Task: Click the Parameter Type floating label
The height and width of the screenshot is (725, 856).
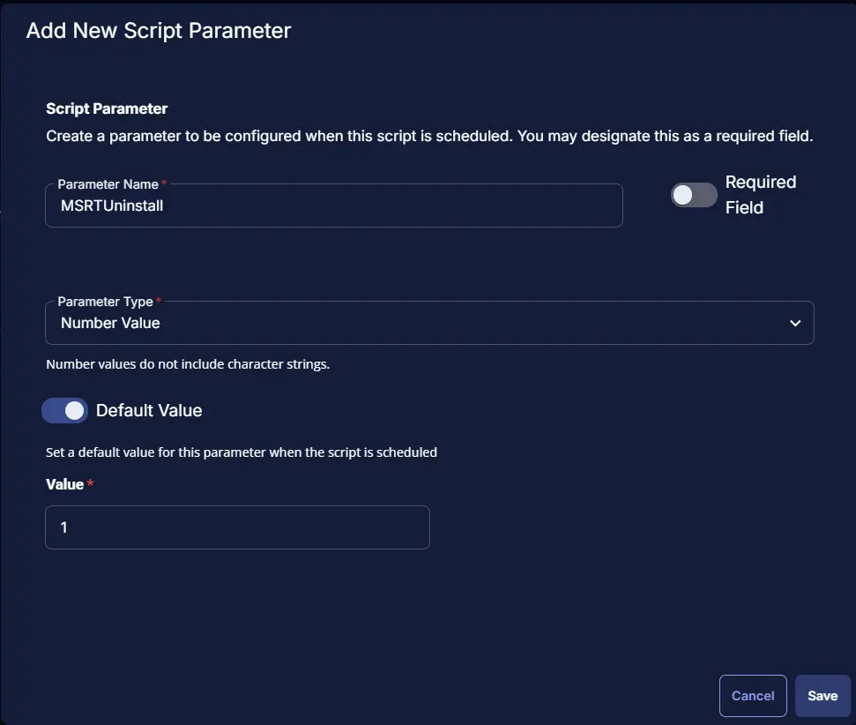Action: [x=106, y=302]
